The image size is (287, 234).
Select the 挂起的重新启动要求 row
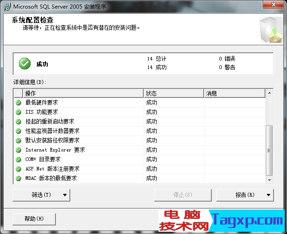tap(140, 122)
